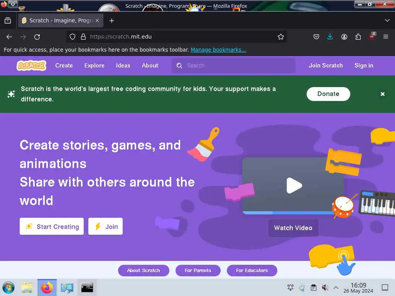Image resolution: width=395 pixels, height=296 pixels.
Task: Click the desktop switcher diamond icon
Action: click(13, 4)
